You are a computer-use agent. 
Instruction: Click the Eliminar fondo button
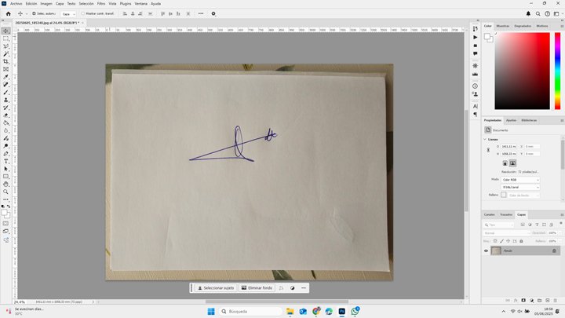click(x=257, y=288)
